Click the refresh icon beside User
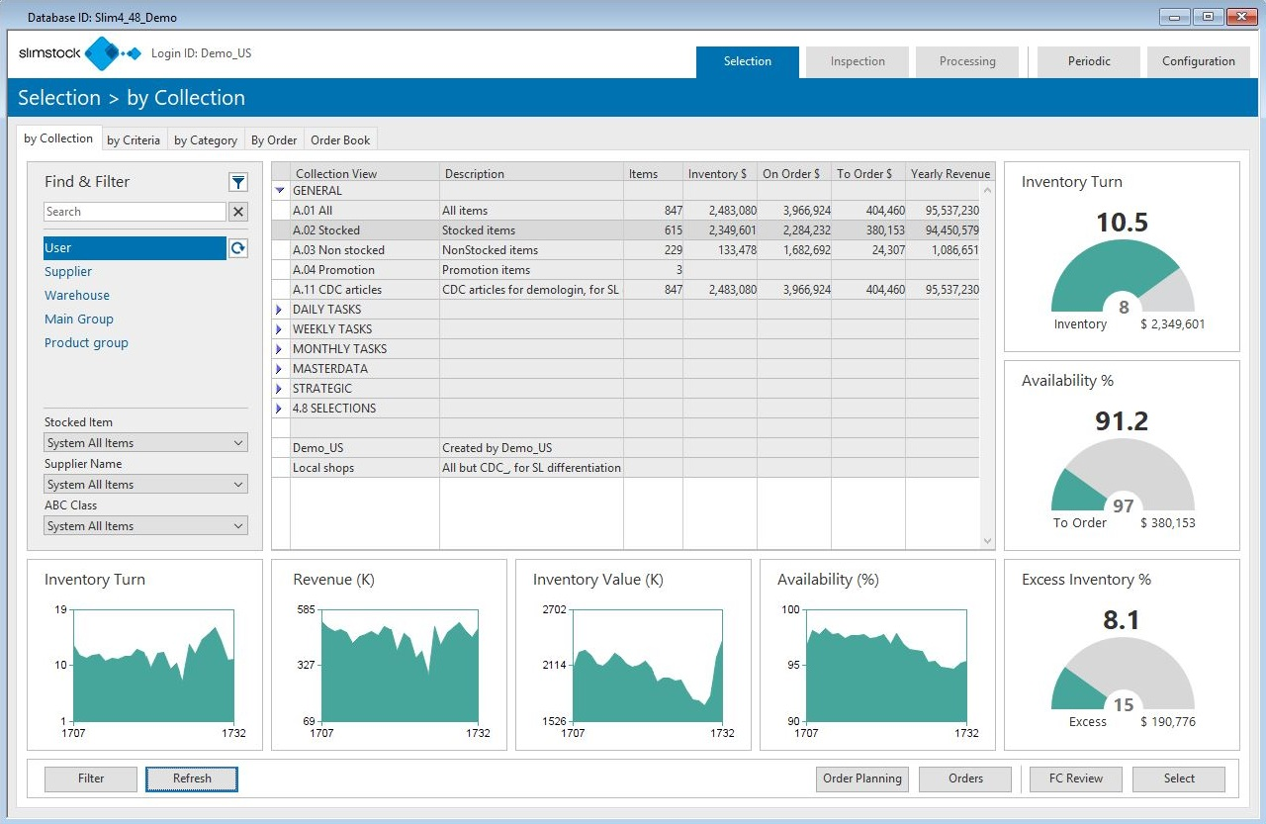 click(237, 248)
